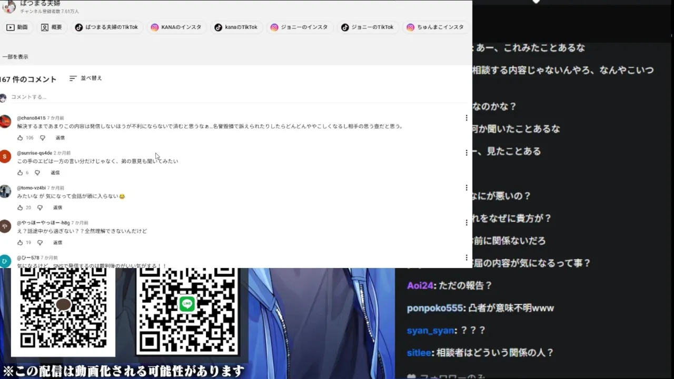Click the ばつまる夫婦 channel avatar
The width and height of the screenshot is (674, 379).
(x=9, y=6)
